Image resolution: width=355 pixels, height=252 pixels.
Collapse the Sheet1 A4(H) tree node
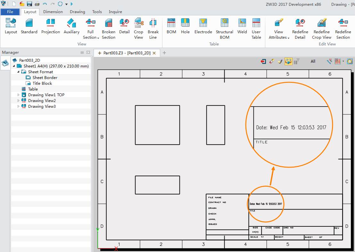pyautogui.click(x=14, y=66)
